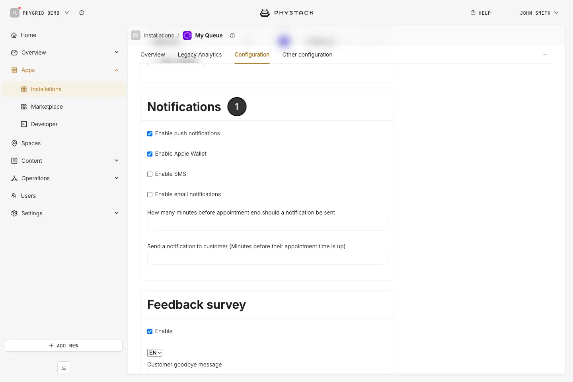Open the Other configuration tab
This screenshot has height=382, width=573.
pyautogui.click(x=307, y=55)
